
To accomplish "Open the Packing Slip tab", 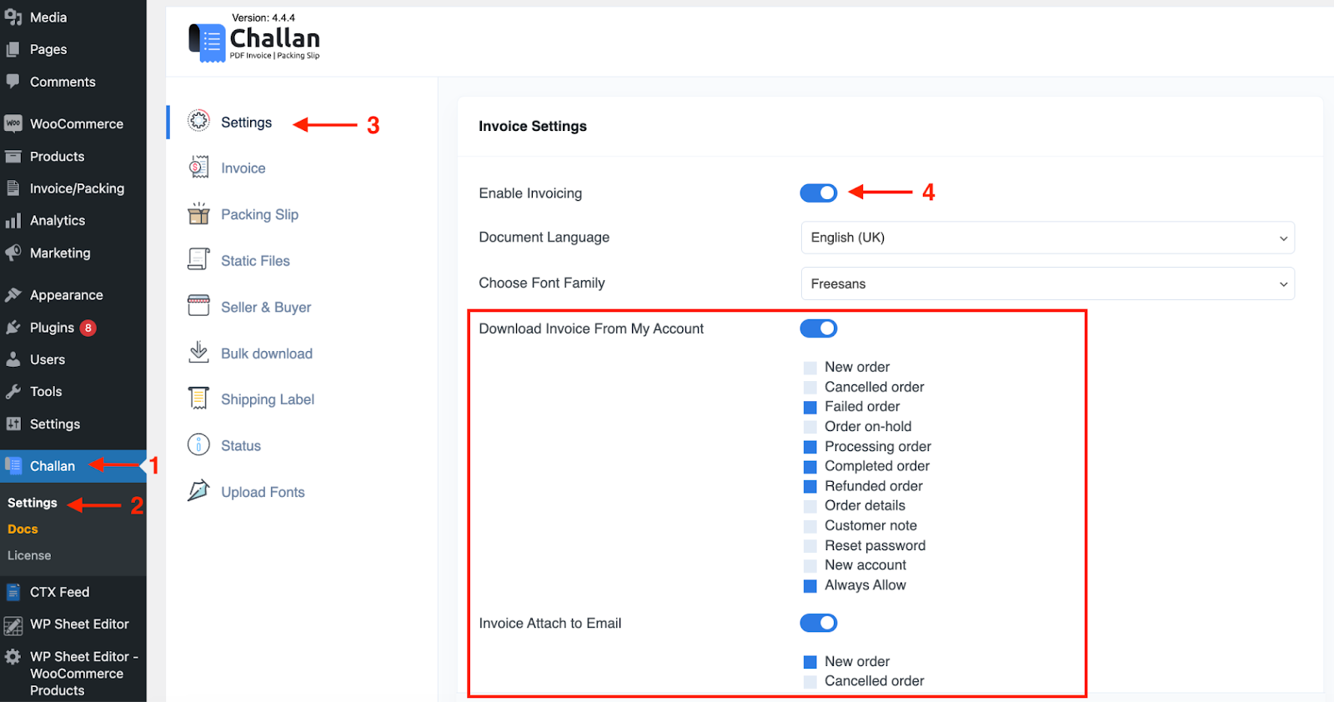I will (x=259, y=214).
